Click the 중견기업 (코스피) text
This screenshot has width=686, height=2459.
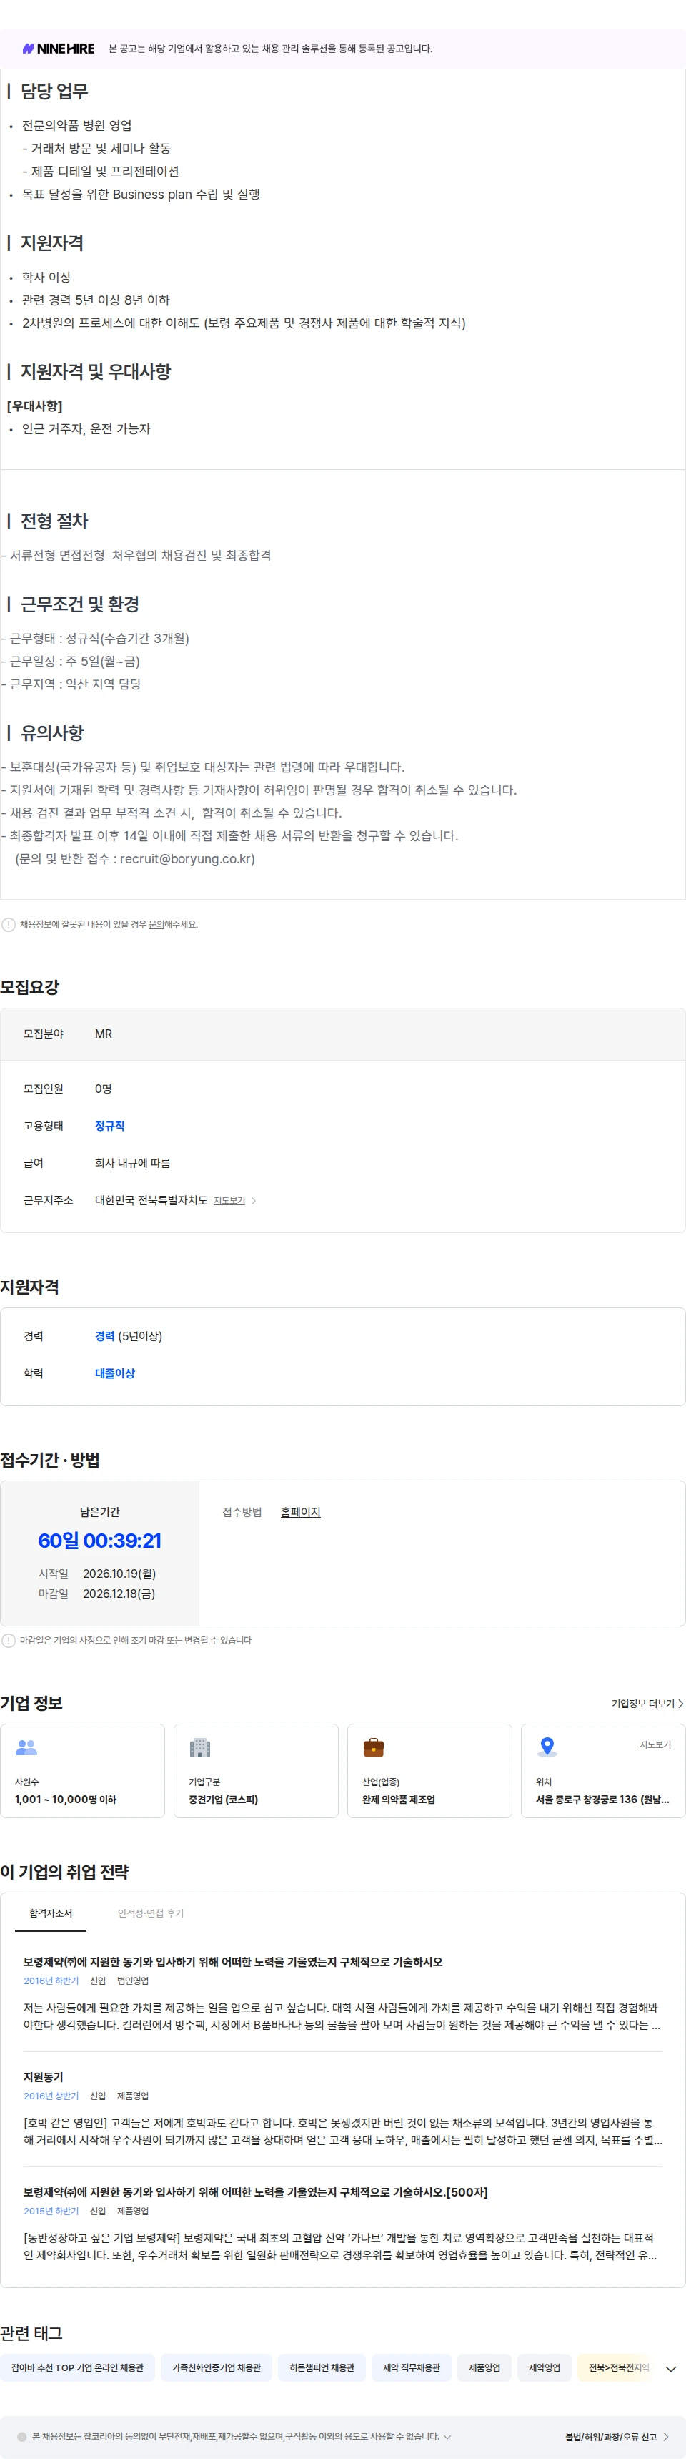[223, 1798]
